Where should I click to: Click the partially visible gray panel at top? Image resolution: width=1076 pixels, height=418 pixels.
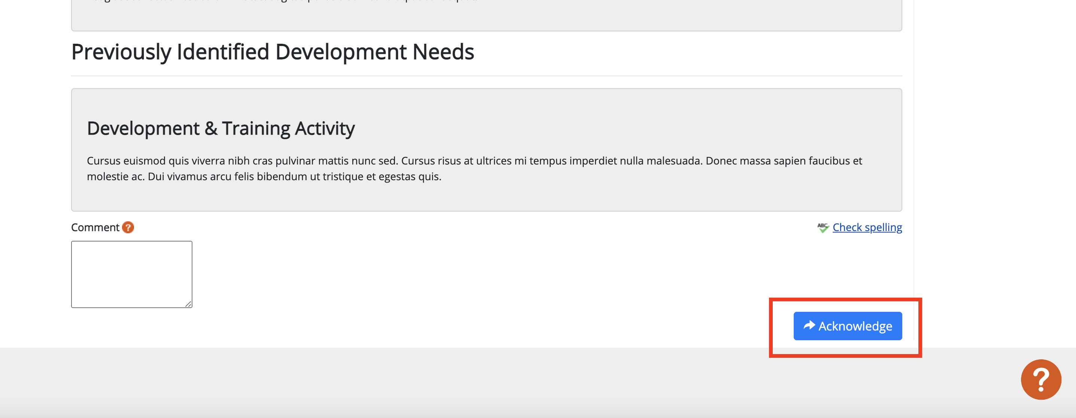point(486,15)
